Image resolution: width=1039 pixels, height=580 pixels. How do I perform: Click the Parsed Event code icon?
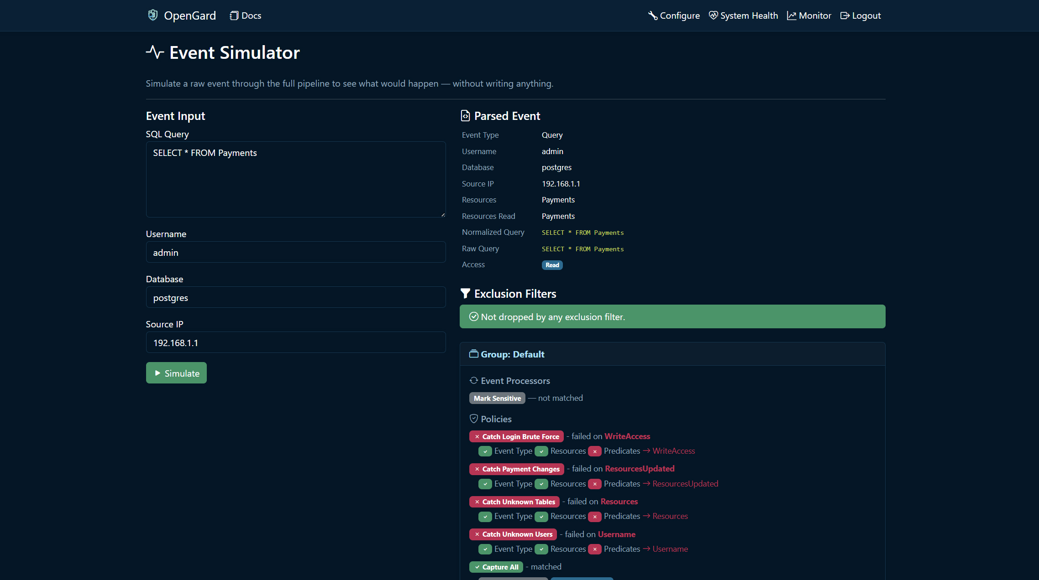click(x=465, y=115)
